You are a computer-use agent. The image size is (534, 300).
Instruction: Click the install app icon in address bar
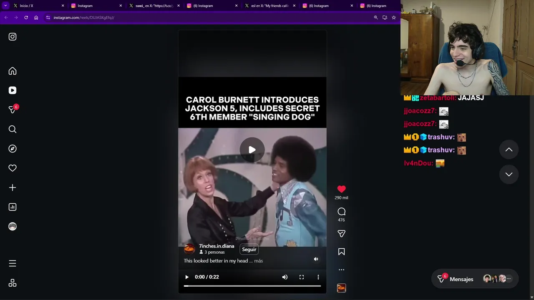(x=385, y=17)
